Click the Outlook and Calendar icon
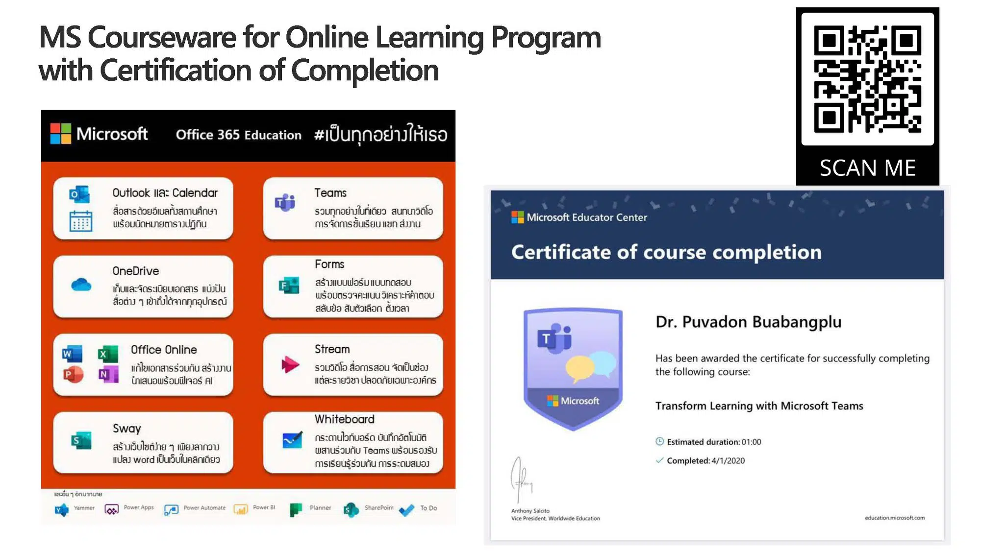The height and width of the screenshot is (551, 981). [80, 198]
